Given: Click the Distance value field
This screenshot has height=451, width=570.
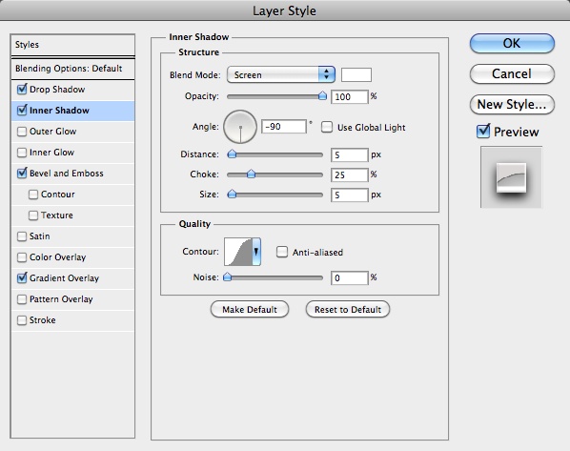Looking at the screenshot, I should click(x=350, y=154).
